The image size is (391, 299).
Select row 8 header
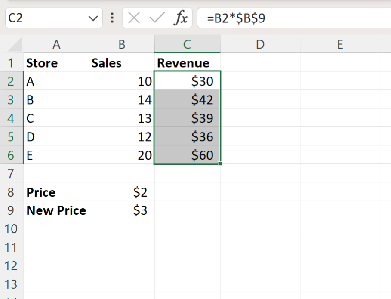point(12,192)
